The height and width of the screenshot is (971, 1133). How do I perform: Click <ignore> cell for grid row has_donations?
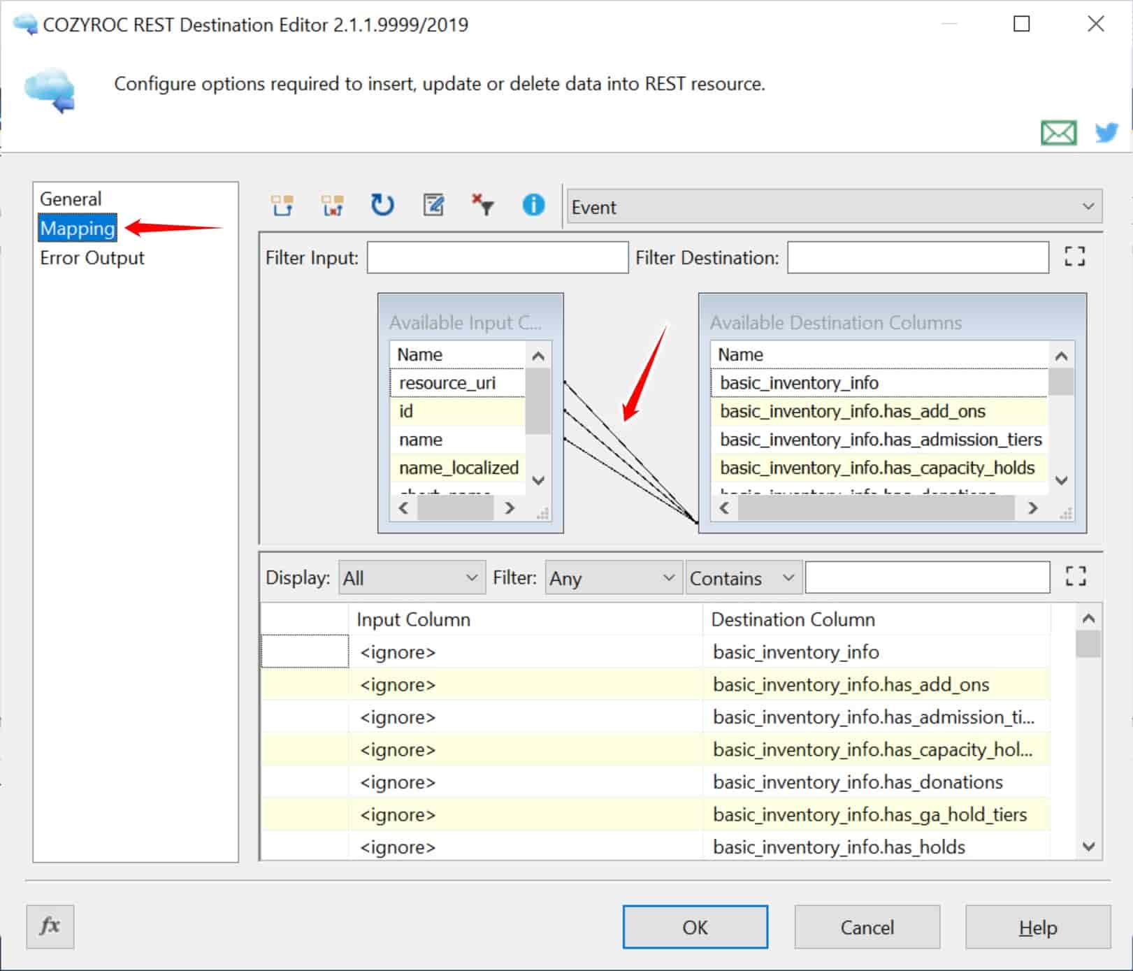click(526, 782)
